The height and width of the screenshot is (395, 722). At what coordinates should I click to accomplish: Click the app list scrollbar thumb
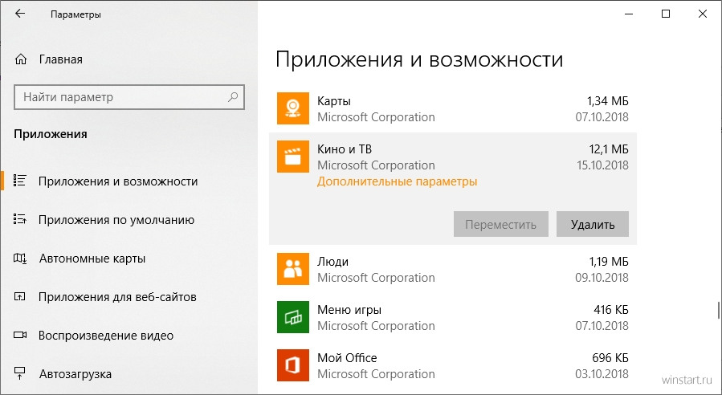pos(718,310)
